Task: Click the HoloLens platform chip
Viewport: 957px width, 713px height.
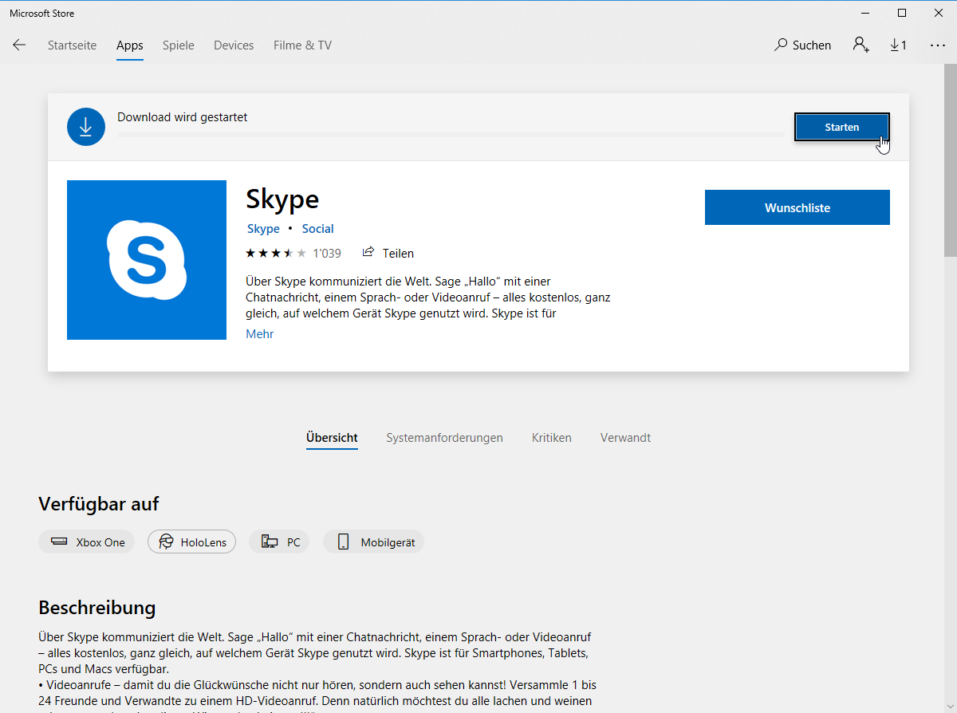Action: click(x=191, y=542)
